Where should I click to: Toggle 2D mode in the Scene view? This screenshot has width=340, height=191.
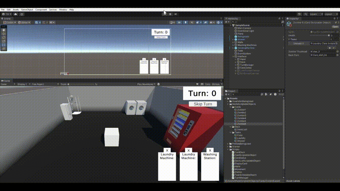click(179, 22)
